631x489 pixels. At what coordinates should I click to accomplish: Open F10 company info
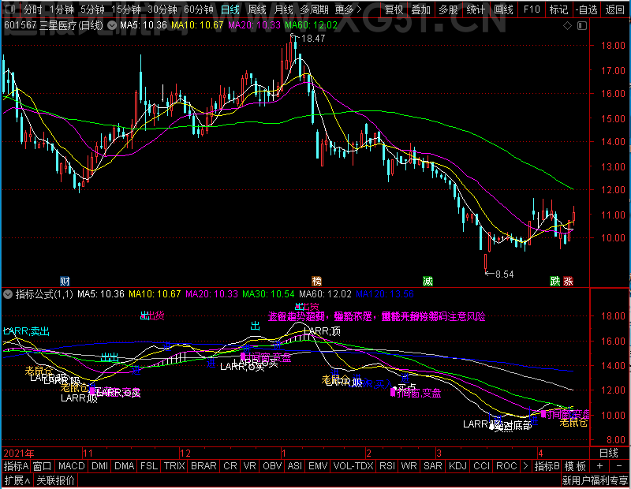click(532, 9)
